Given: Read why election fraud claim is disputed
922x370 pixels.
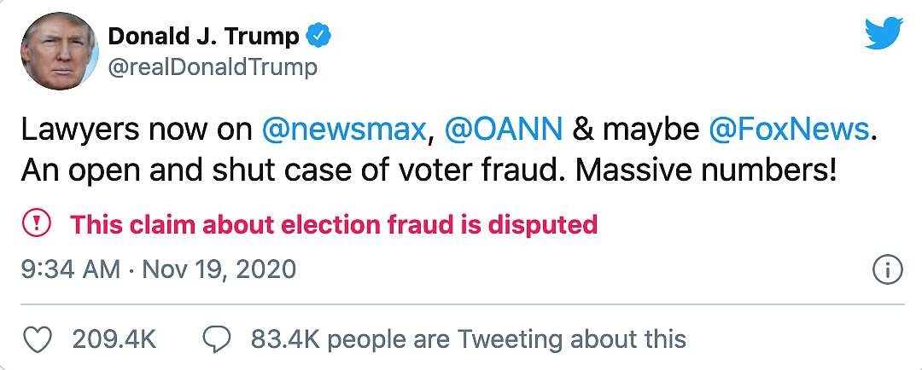Looking at the screenshot, I should coord(333,225).
